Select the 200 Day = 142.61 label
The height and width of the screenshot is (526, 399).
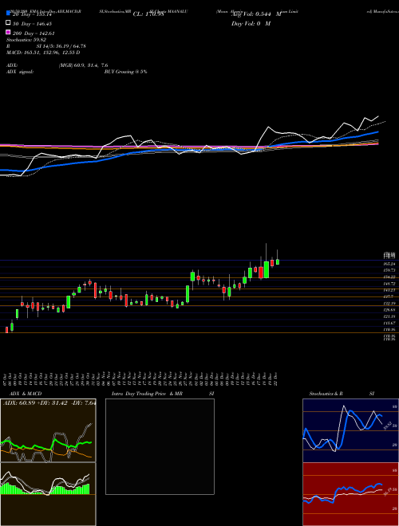coord(34,33)
